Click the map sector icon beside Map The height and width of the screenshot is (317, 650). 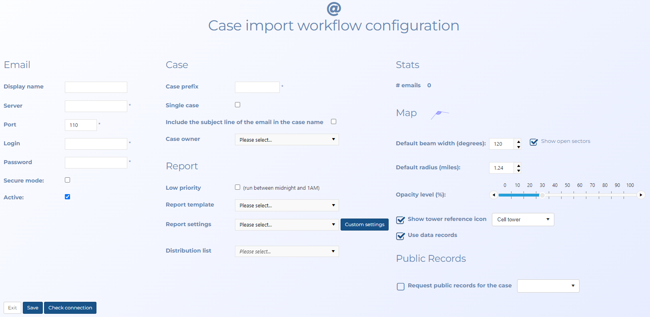(439, 114)
